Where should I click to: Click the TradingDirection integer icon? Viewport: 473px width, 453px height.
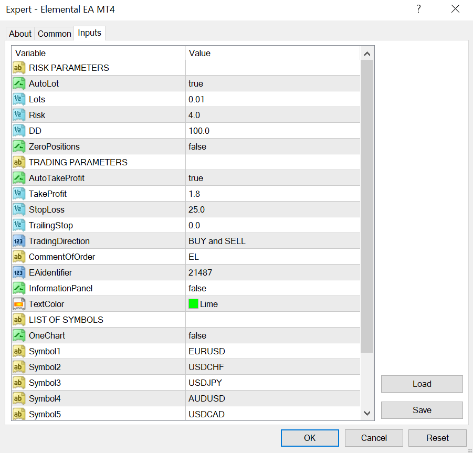(x=19, y=241)
